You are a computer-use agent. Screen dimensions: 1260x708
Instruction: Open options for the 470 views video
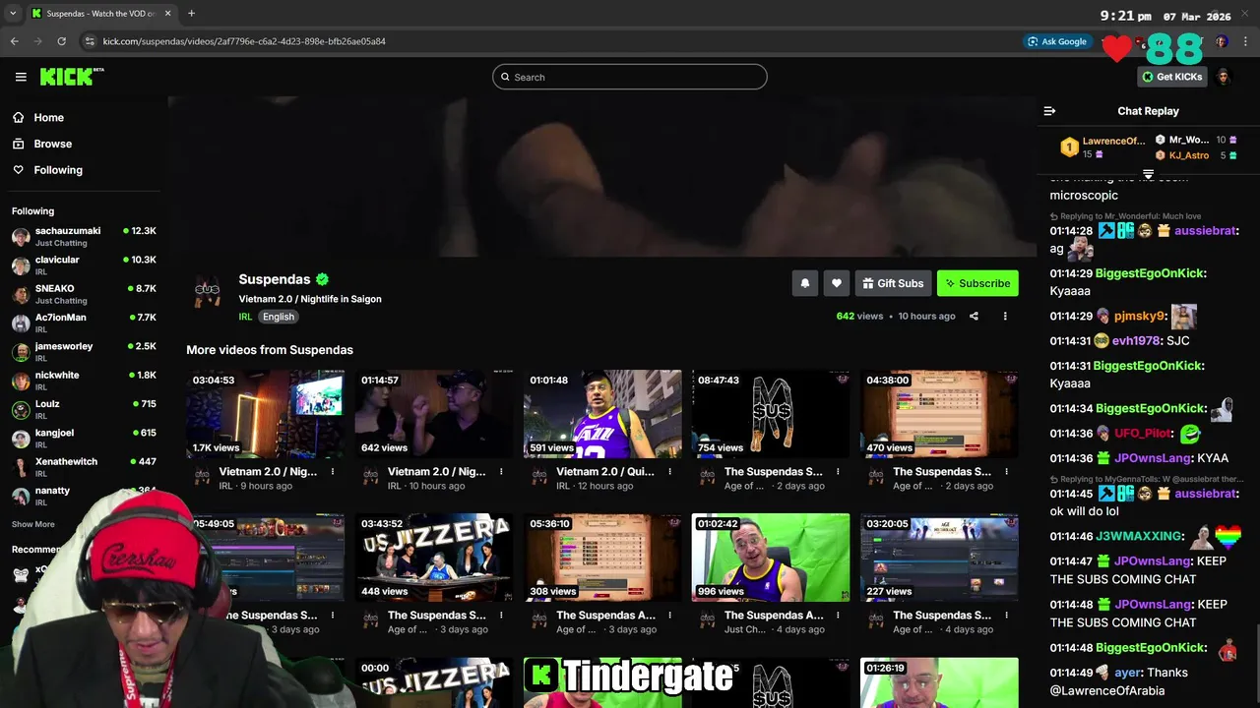[1006, 472]
